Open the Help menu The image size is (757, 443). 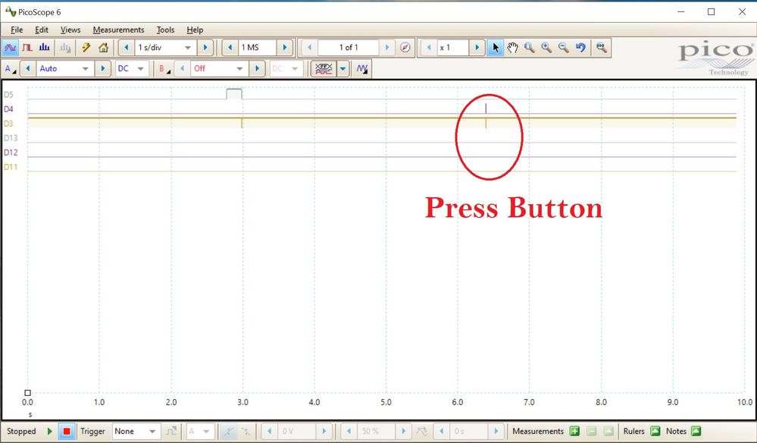(x=195, y=30)
